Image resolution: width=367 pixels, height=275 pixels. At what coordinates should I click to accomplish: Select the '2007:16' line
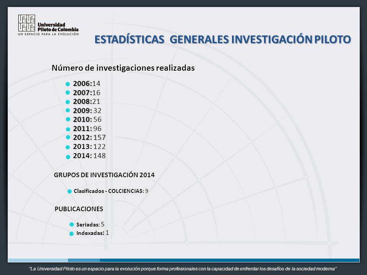pos(87,92)
